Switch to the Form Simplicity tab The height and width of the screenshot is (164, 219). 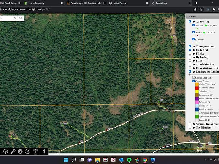[x=43, y=3]
